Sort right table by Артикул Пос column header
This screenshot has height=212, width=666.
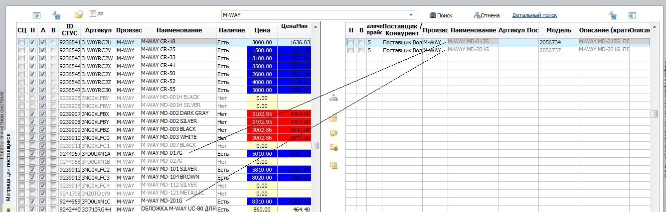[518, 30]
